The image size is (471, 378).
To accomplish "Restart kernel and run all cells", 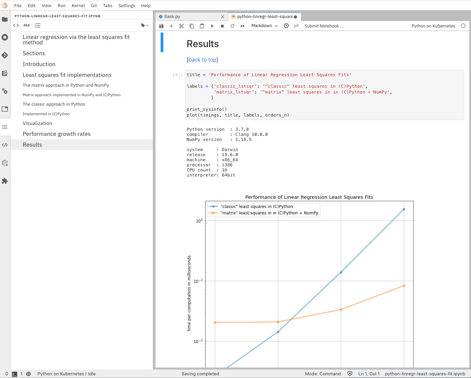I will (243, 26).
